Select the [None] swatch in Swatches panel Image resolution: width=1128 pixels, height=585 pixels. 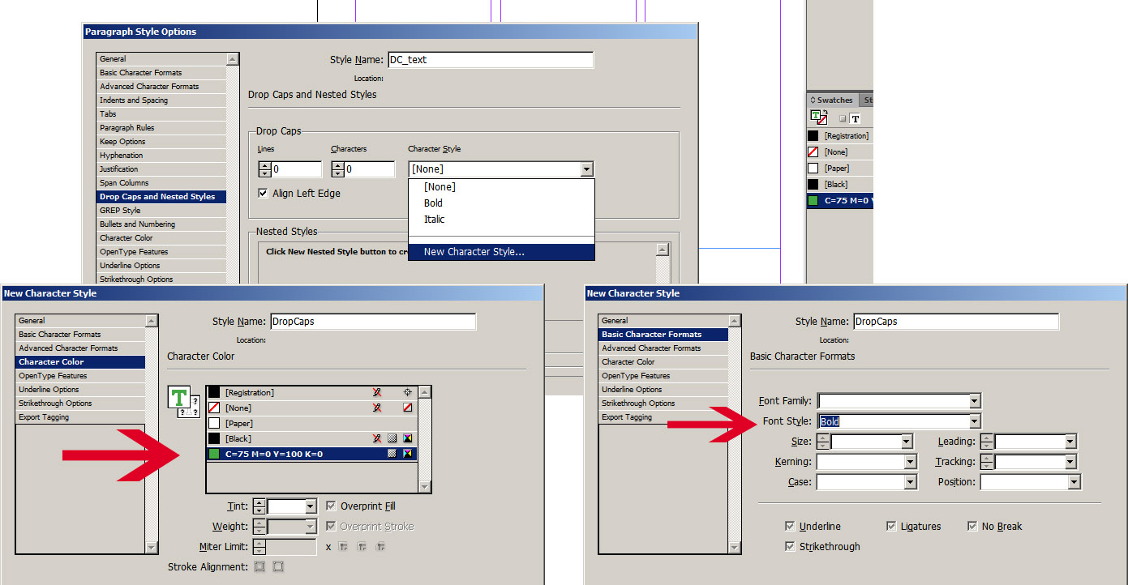(839, 152)
